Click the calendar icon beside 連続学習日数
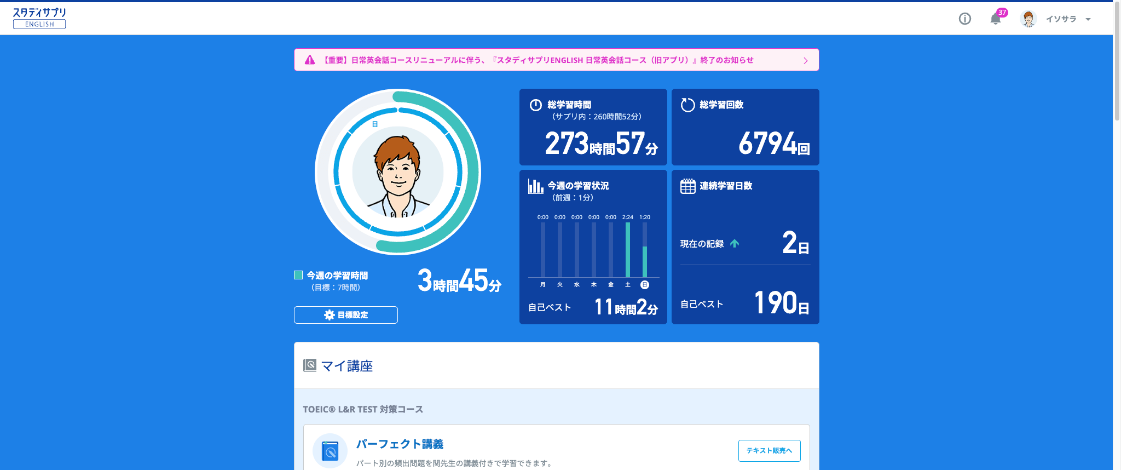 pyautogui.click(x=688, y=186)
